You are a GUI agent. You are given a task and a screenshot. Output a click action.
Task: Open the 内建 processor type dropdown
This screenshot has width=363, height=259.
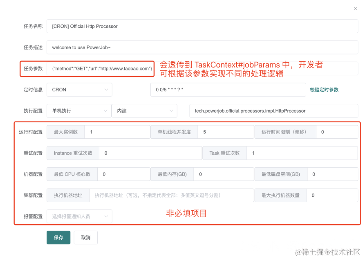click(x=144, y=111)
